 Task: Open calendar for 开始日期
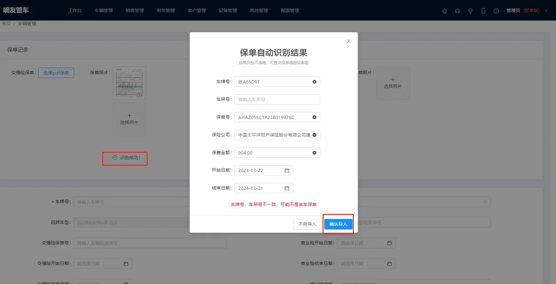pos(287,170)
